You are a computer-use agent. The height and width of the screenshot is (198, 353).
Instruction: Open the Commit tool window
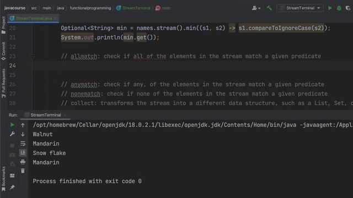point(3,51)
